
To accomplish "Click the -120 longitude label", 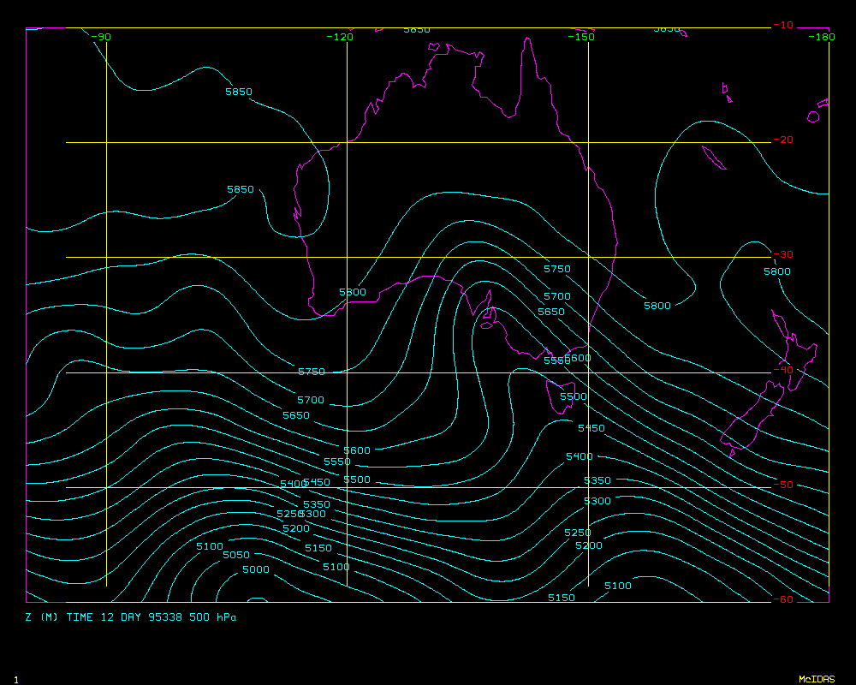I will [x=340, y=37].
